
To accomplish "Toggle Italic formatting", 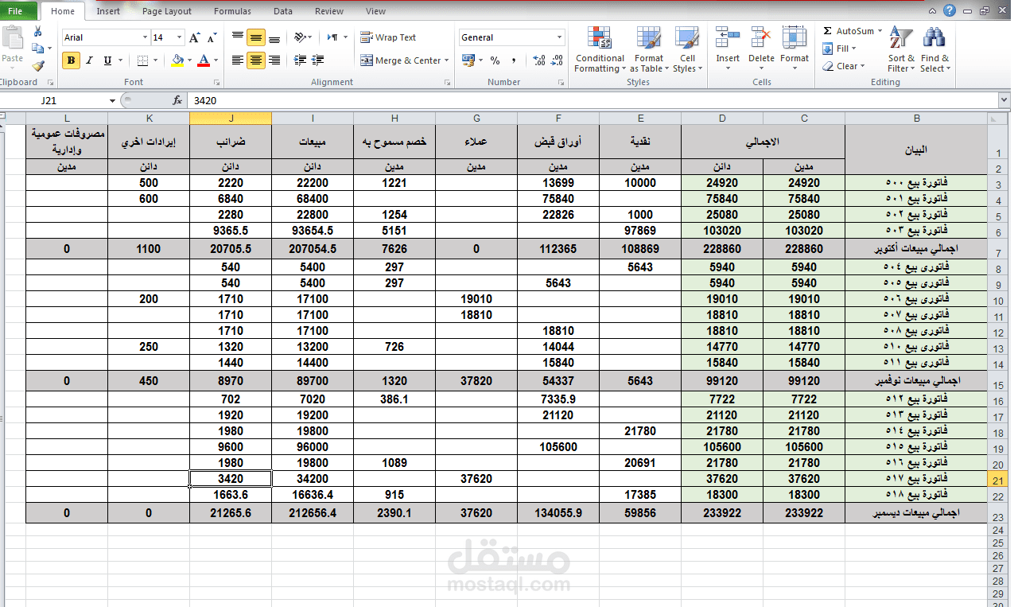I will tap(89, 60).
